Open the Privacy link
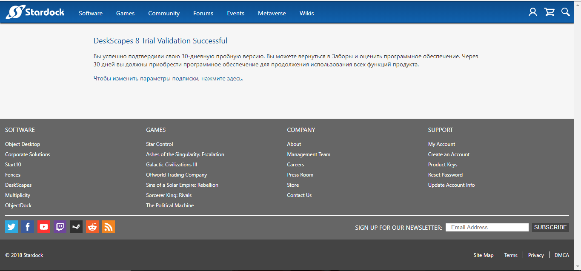Viewport: 581px width, 271px height. 536,255
